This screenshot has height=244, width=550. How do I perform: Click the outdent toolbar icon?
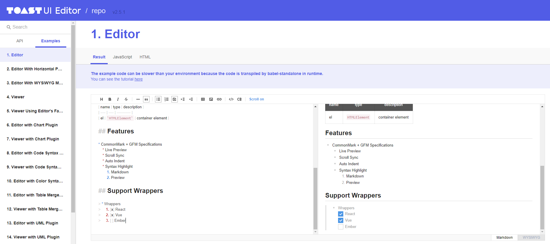[191, 99]
